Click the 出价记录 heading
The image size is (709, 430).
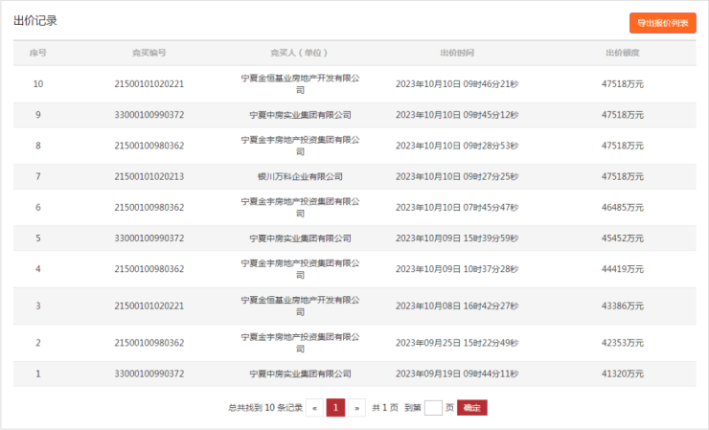[x=35, y=21]
